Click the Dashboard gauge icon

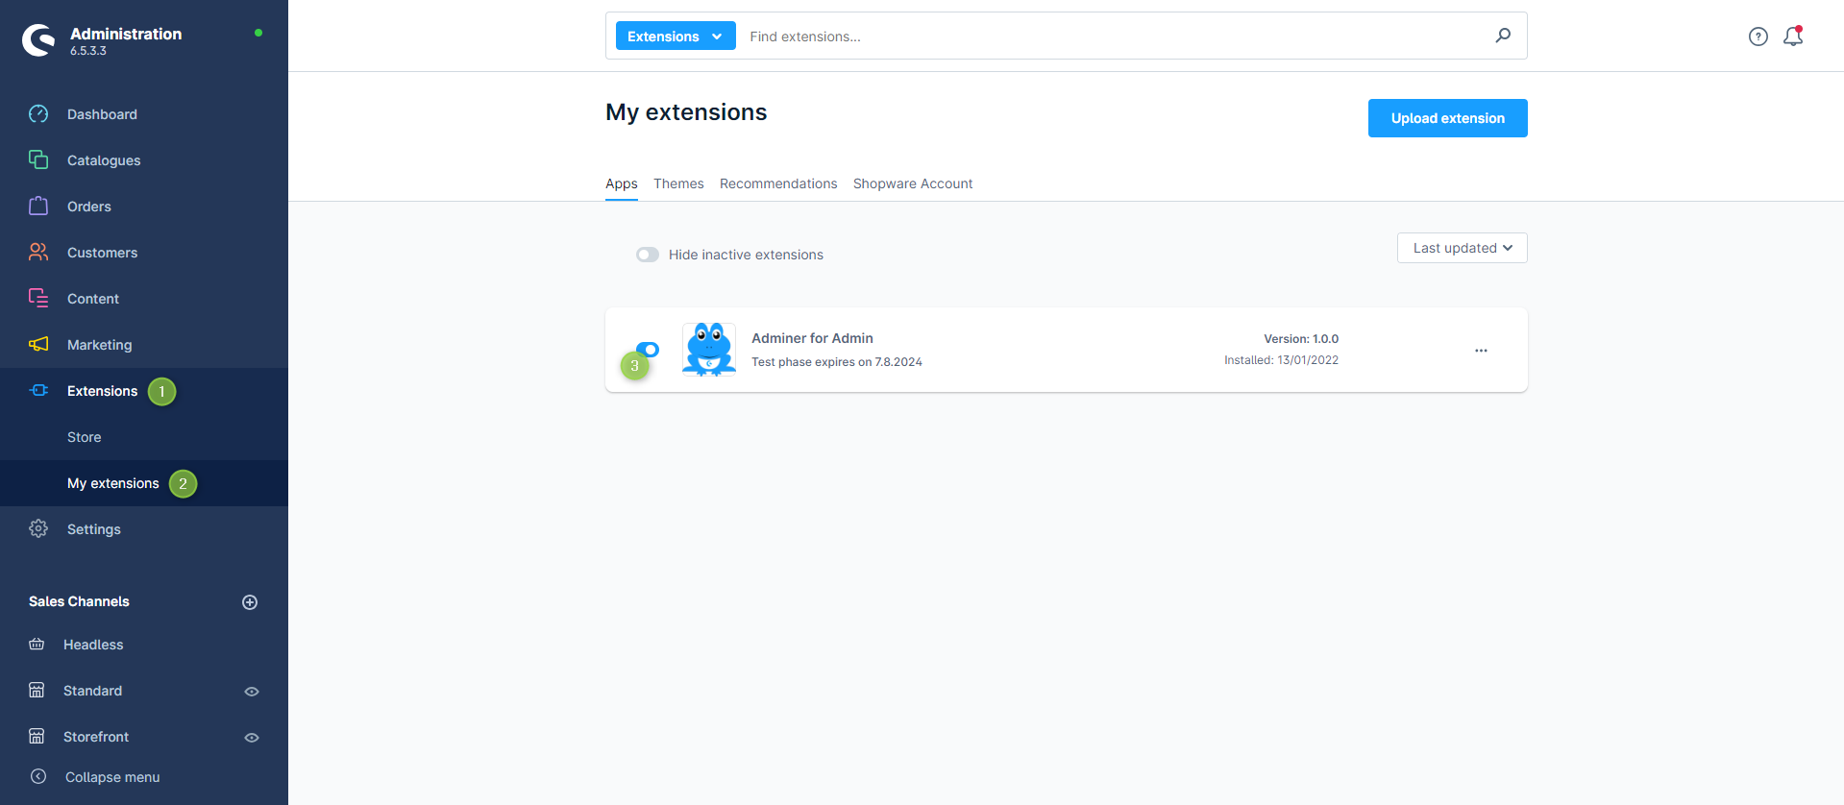[38, 114]
